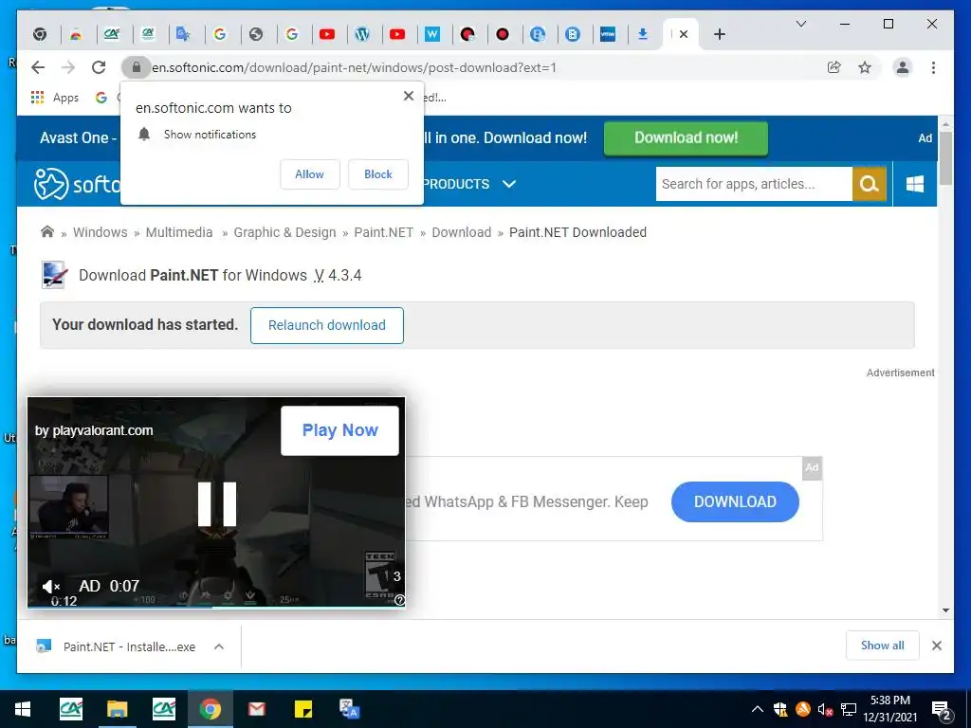Click the blue DOWNLOAD ad button

tap(735, 502)
